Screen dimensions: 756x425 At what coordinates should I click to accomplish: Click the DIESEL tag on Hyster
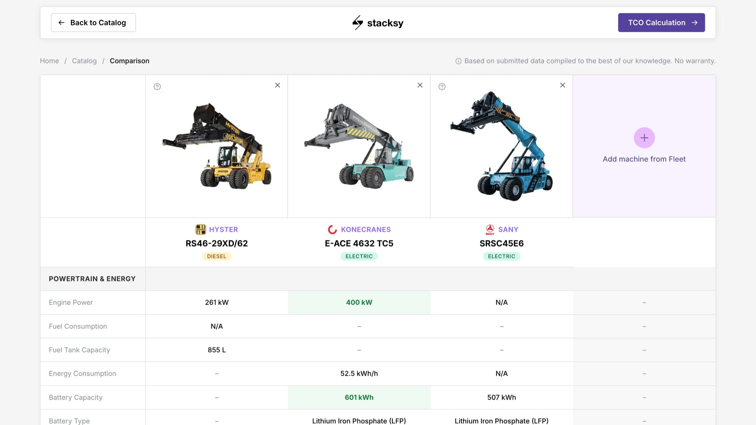pos(216,256)
